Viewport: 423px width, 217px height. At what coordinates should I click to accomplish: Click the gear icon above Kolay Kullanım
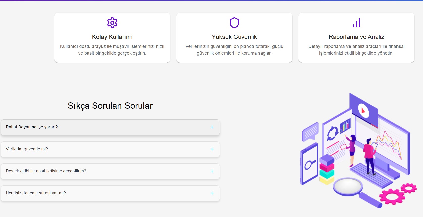click(112, 23)
